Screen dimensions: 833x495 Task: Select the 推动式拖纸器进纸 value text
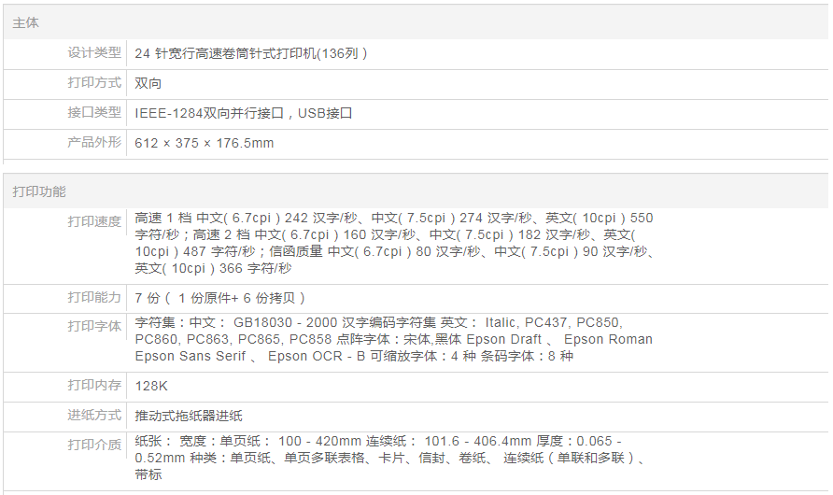click(189, 416)
